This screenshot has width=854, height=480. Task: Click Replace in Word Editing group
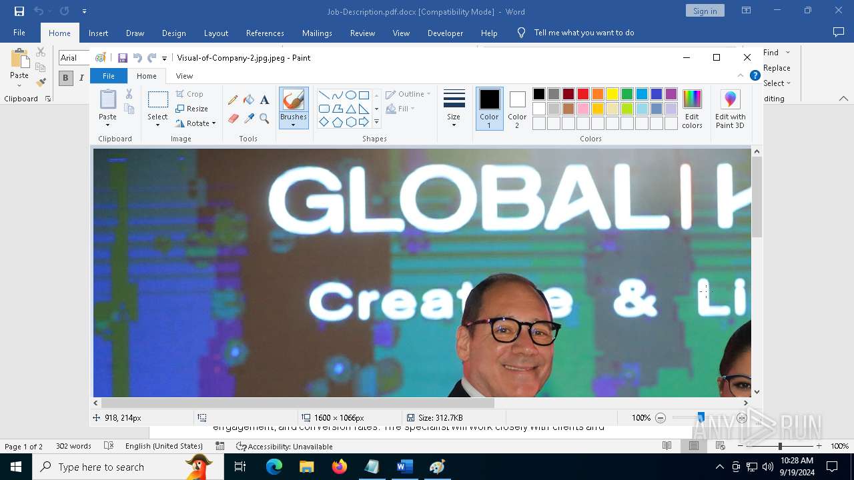coord(777,68)
